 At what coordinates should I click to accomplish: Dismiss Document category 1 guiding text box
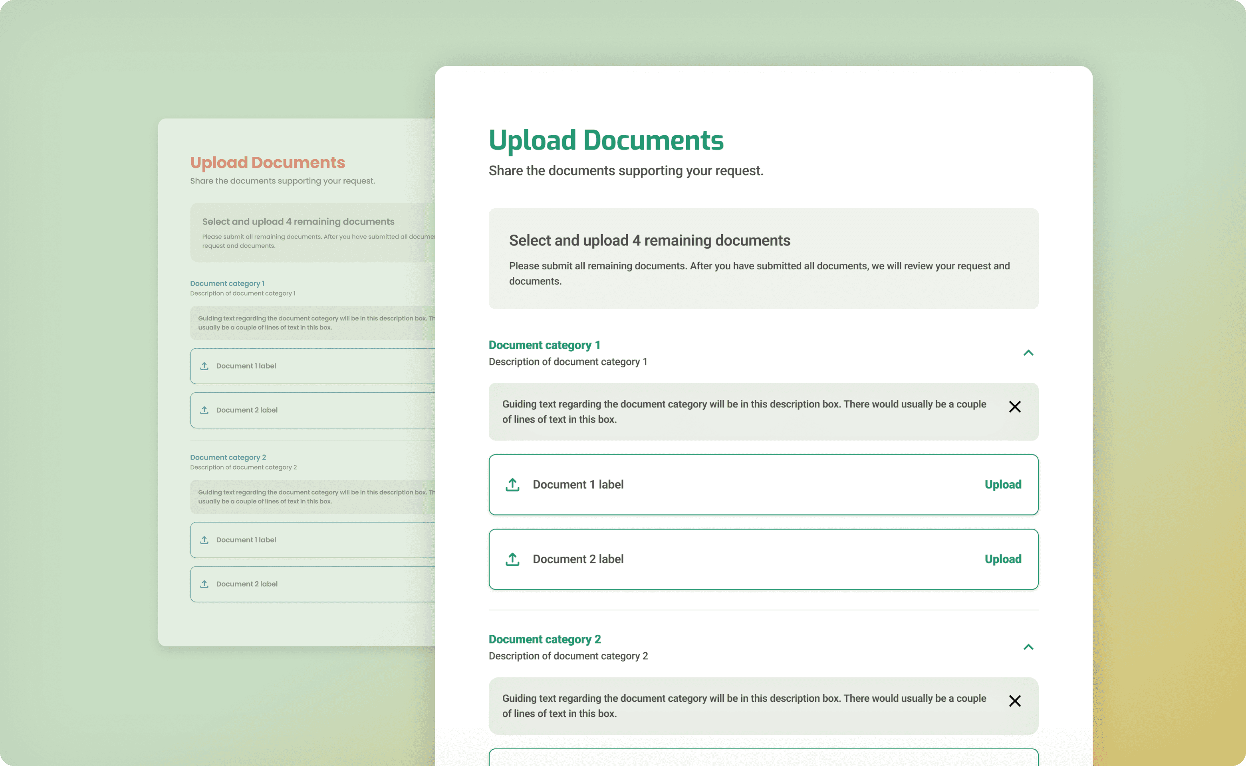[1014, 407]
